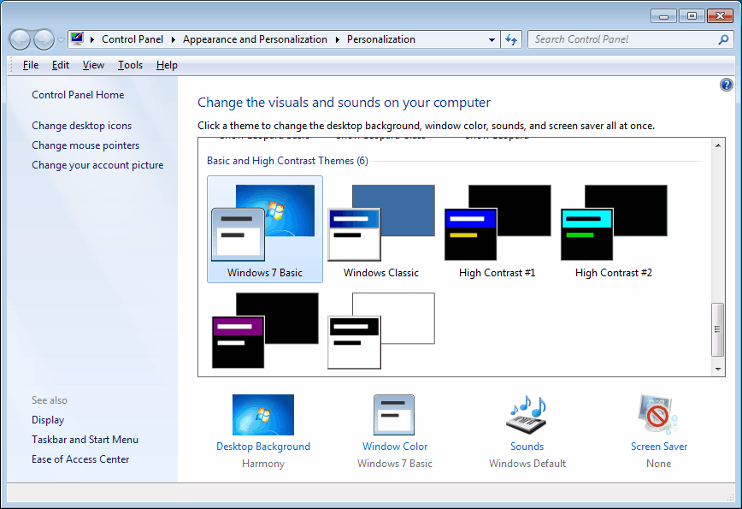Viewport: 742px width, 509px height.
Task: Open the Tools menu
Action: [130, 65]
